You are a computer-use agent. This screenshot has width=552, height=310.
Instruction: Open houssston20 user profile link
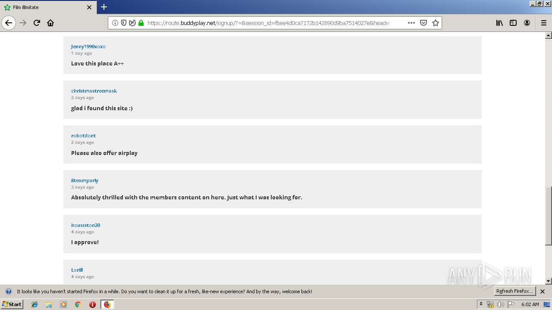tap(85, 225)
